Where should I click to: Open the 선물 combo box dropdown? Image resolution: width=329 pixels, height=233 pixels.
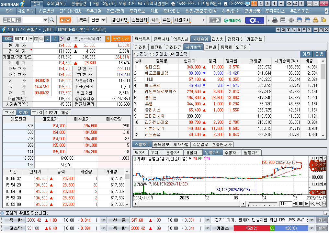(104, 20)
